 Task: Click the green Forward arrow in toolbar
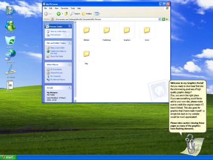58,13
